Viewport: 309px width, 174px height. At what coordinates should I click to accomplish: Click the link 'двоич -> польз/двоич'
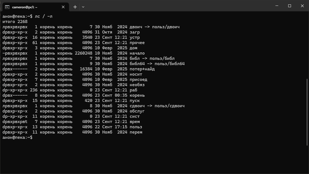[155, 27]
